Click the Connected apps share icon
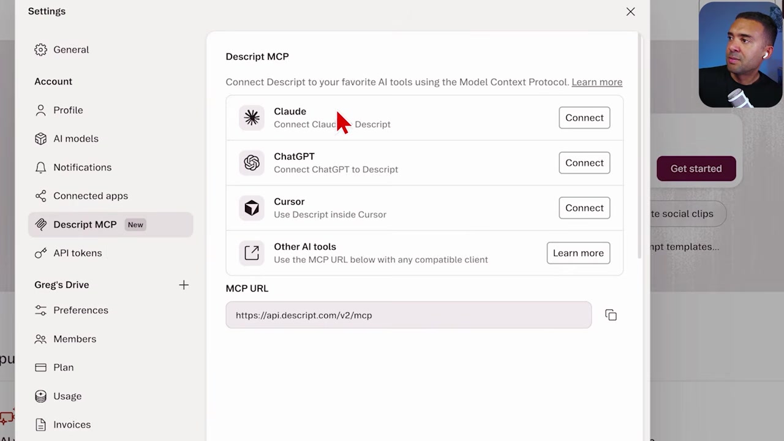The height and width of the screenshot is (441, 784). [40, 196]
